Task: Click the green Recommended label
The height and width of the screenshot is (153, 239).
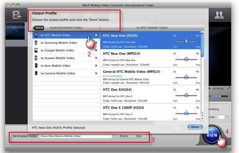Action: pos(112,76)
